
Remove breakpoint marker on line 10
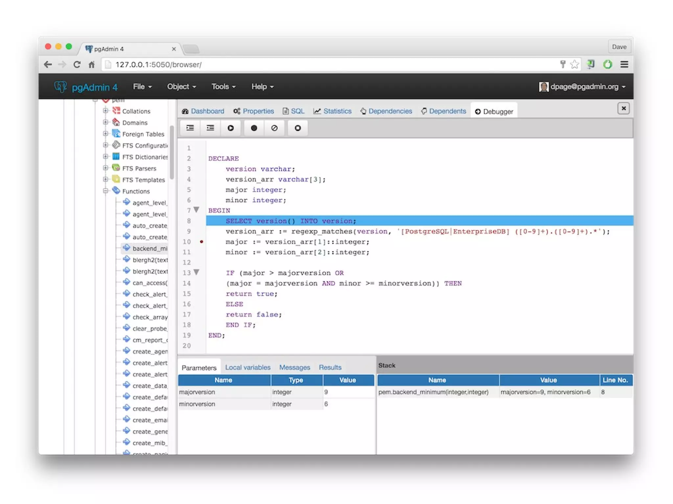201,242
